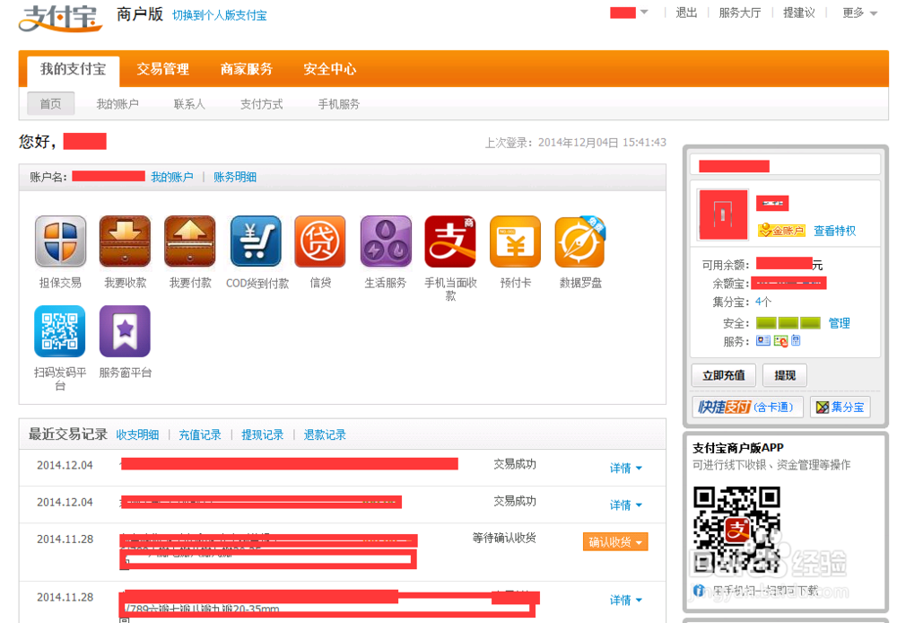The height and width of the screenshot is (623, 897).
Task: Select the 我要收款 icon
Action: coord(125,241)
